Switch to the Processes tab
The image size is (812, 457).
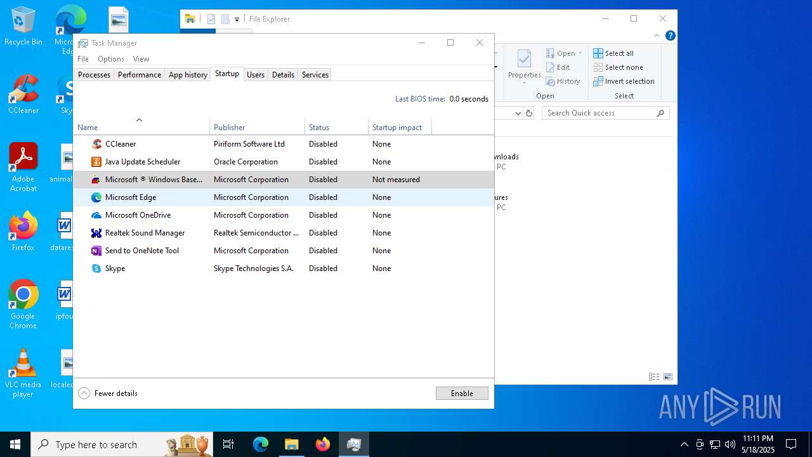click(94, 75)
